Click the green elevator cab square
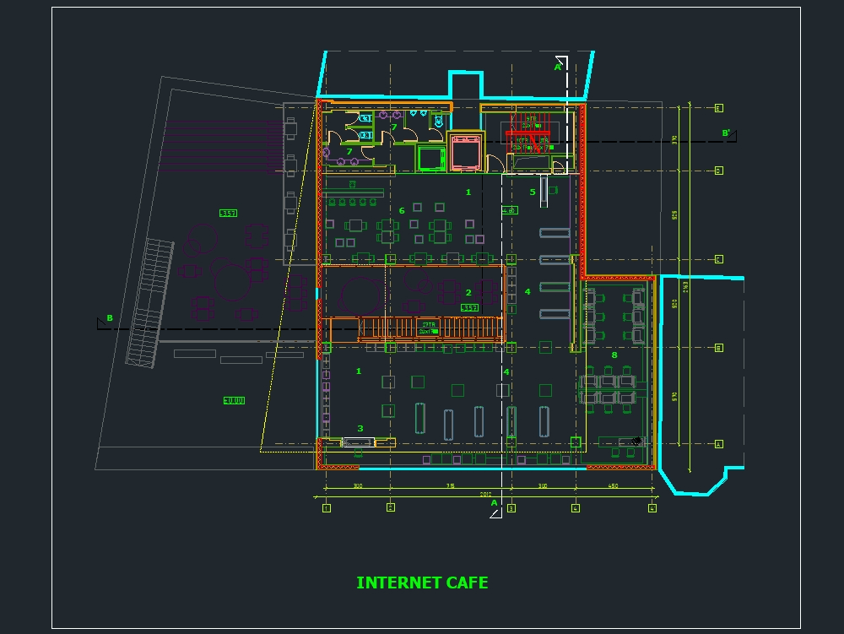Viewport: 844px width, 634px height. [431, 159]
